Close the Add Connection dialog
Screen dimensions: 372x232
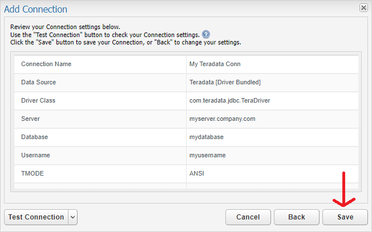point(363,8)
